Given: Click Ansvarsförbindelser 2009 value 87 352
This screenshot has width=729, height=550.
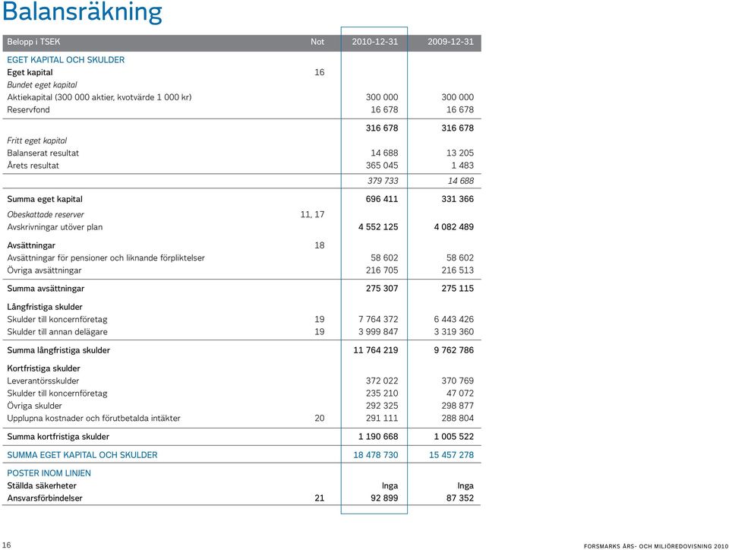Looking at the screenshot, I should pos(460,498).
